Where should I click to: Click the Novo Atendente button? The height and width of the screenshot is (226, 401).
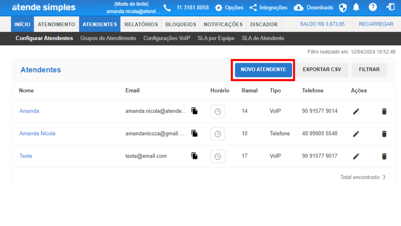point(263,70)
